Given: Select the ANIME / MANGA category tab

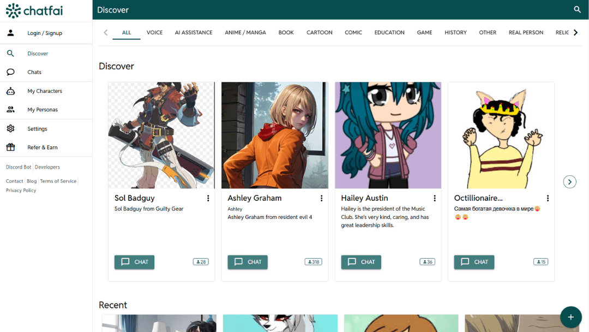Looking at the screenshot, I should 245,33.
